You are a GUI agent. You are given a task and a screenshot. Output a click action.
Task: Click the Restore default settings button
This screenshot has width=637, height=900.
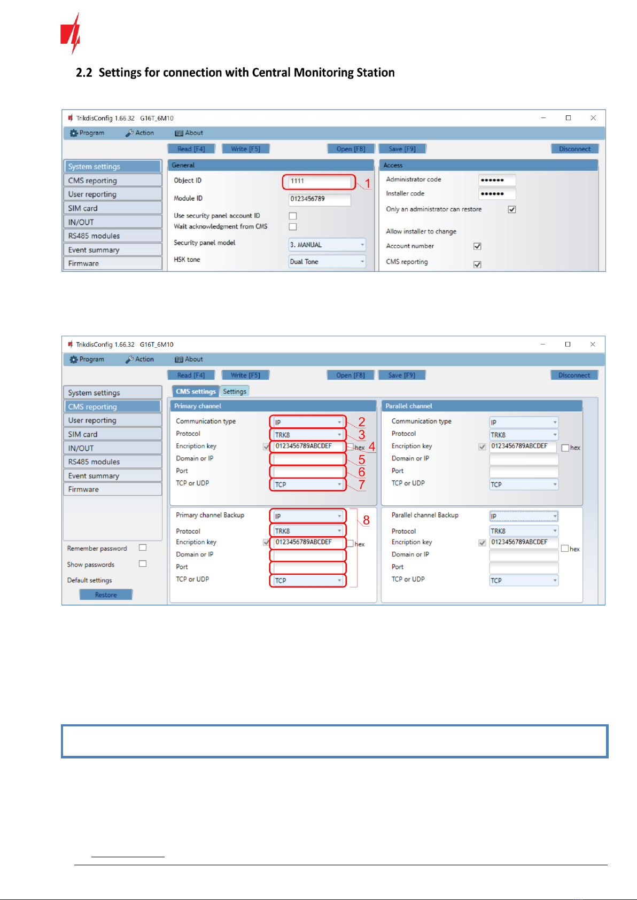[106, 595]
